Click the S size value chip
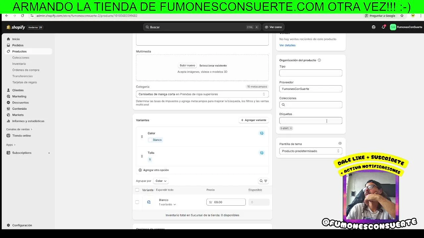 point(150,159)
